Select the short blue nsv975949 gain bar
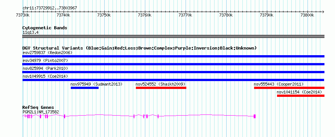Image resolution: width=335 pixels, height=137 pixels. (x=85, y=88)
